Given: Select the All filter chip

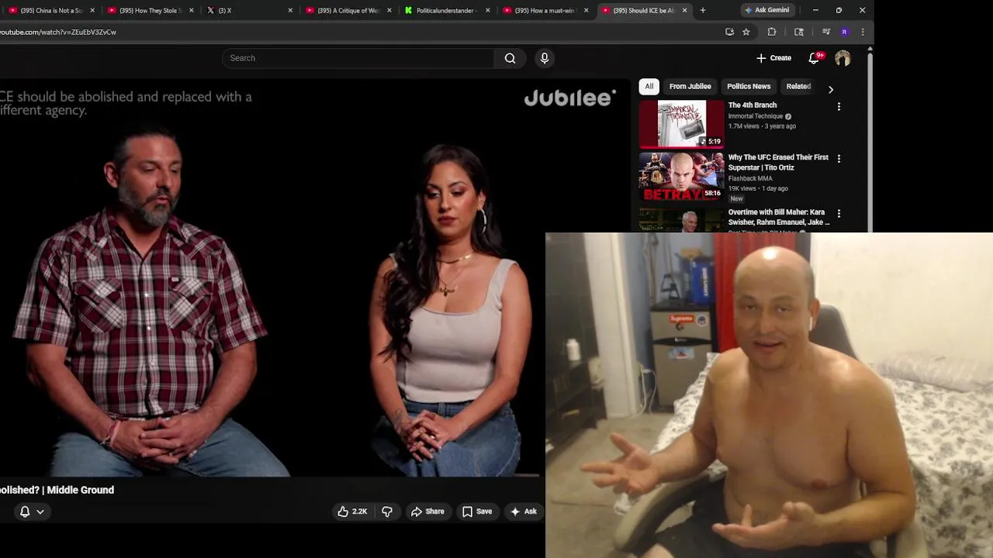Looking at the screenshot, I should (x=649, y=87).
